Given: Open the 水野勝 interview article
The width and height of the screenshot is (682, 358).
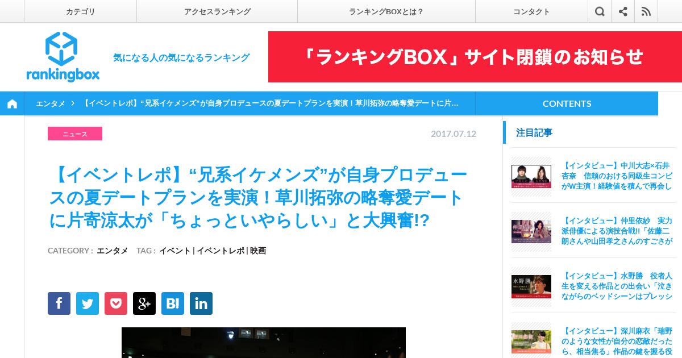Looking at the screenshot, I should [x=617, y=286].
